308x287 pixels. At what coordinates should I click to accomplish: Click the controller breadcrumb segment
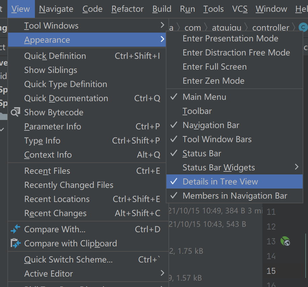[270, 28]
